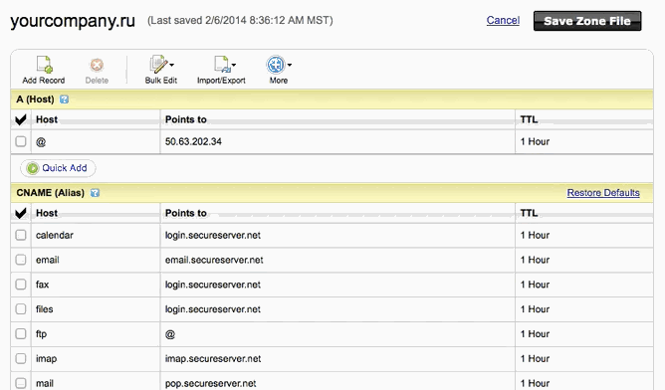Check the email record checkbox
This screenshot has height=390, width=665.
click(21, 260)
